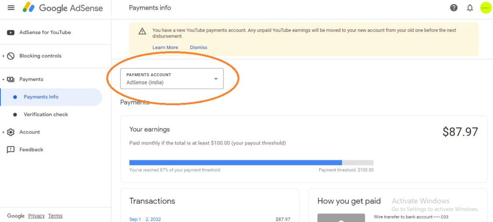Open the Help question mark icon
The height and width of the screenshot is (222, 493).
click(454, 8)
